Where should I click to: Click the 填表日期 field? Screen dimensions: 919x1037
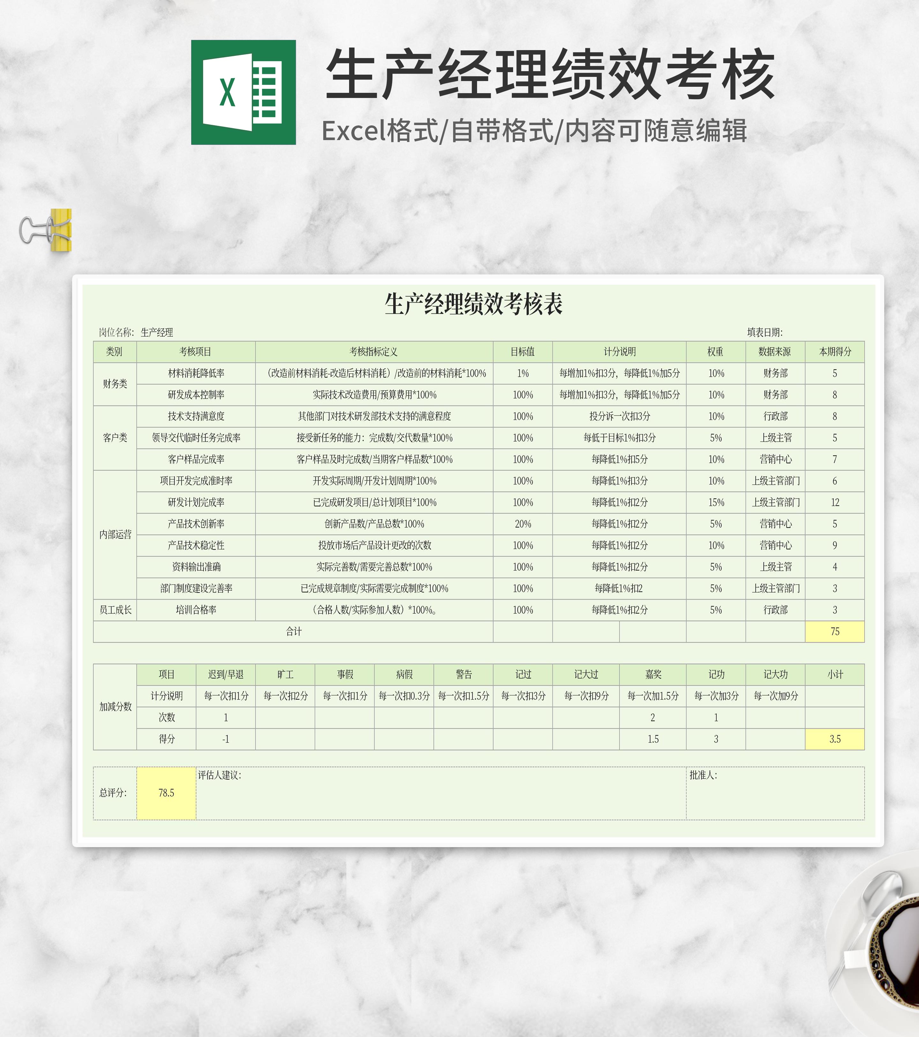click(765, 332)
